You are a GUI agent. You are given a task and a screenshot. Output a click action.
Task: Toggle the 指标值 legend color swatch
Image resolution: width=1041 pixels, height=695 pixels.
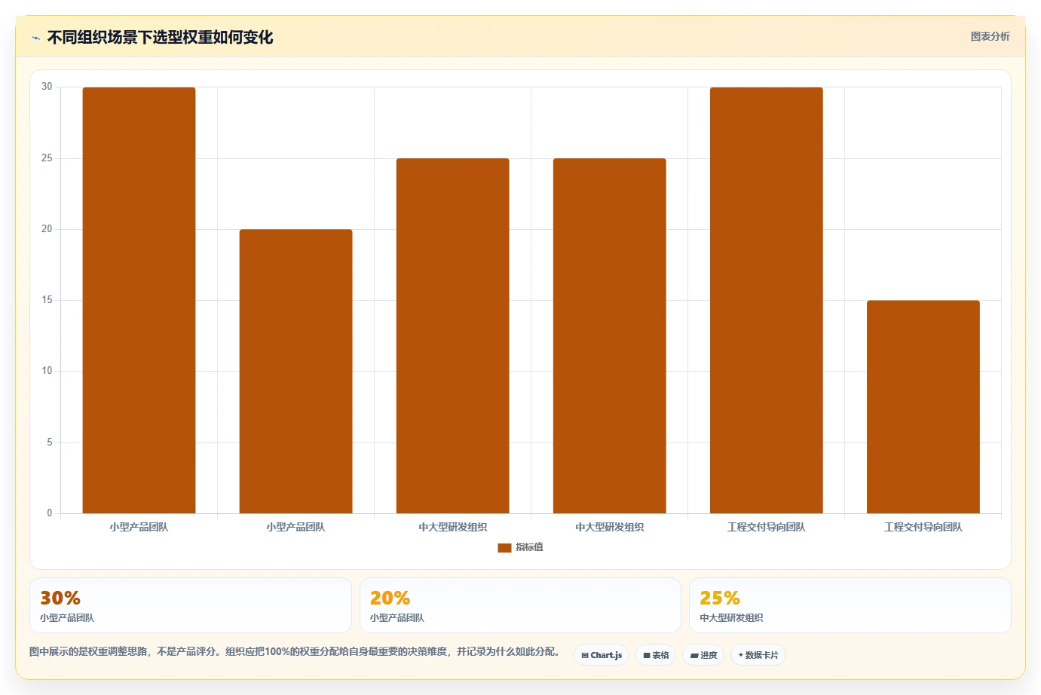click(x=504, y=548)
